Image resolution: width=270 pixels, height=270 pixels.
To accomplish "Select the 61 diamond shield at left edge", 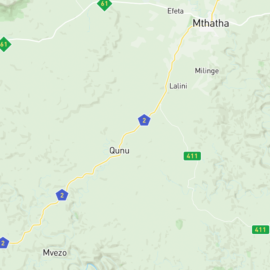I will click(4, 44).
